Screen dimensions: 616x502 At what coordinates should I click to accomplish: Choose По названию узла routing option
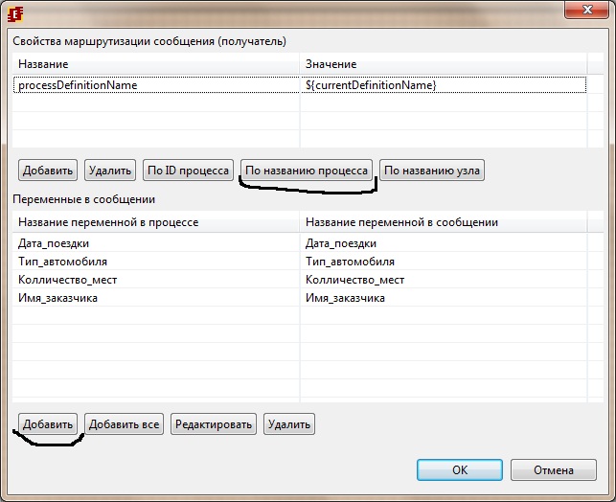432,171
